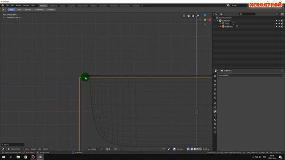This screenshot has width=285, height=160.
Task: Toggle visibility eye for Cube
Action: (279, 24)
